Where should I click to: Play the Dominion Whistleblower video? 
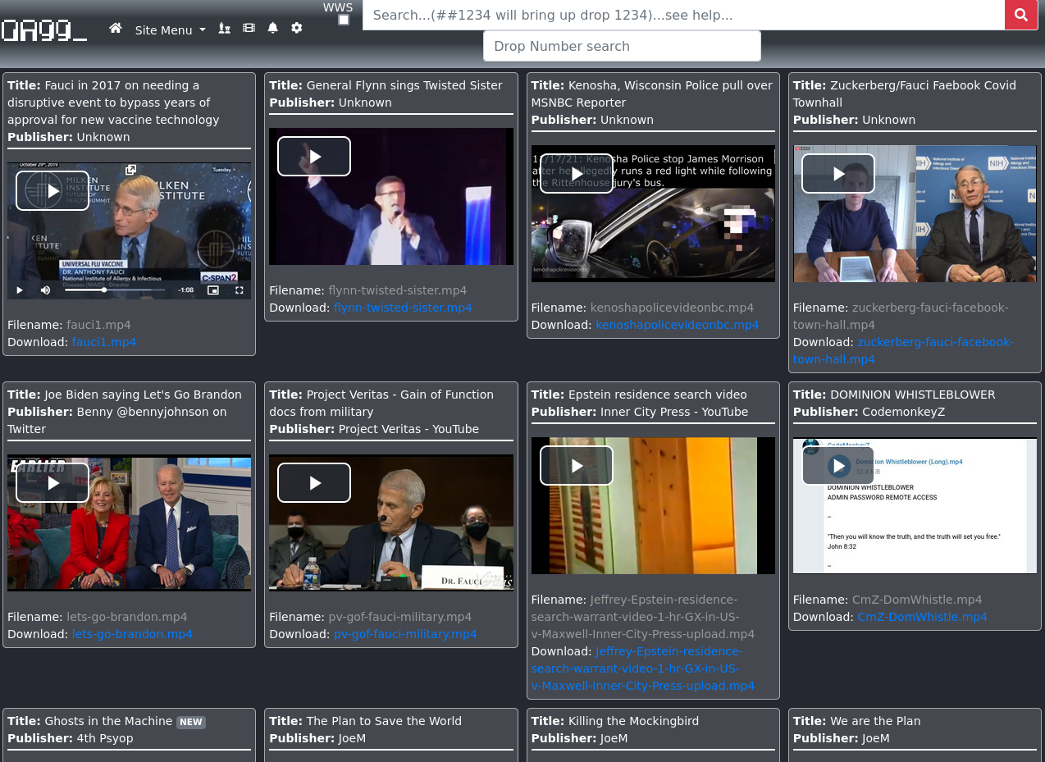pos(838,466)
